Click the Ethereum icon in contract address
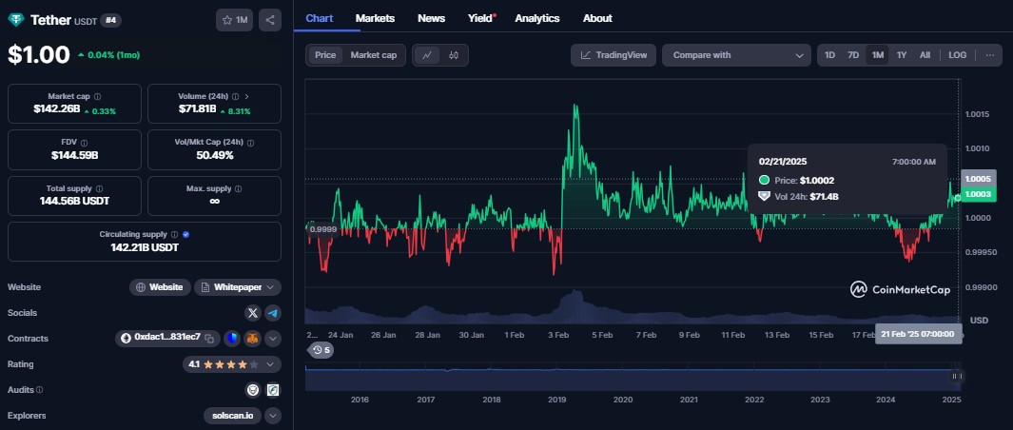This screenshot has height=430, width=1013. [x=126, y=338]
